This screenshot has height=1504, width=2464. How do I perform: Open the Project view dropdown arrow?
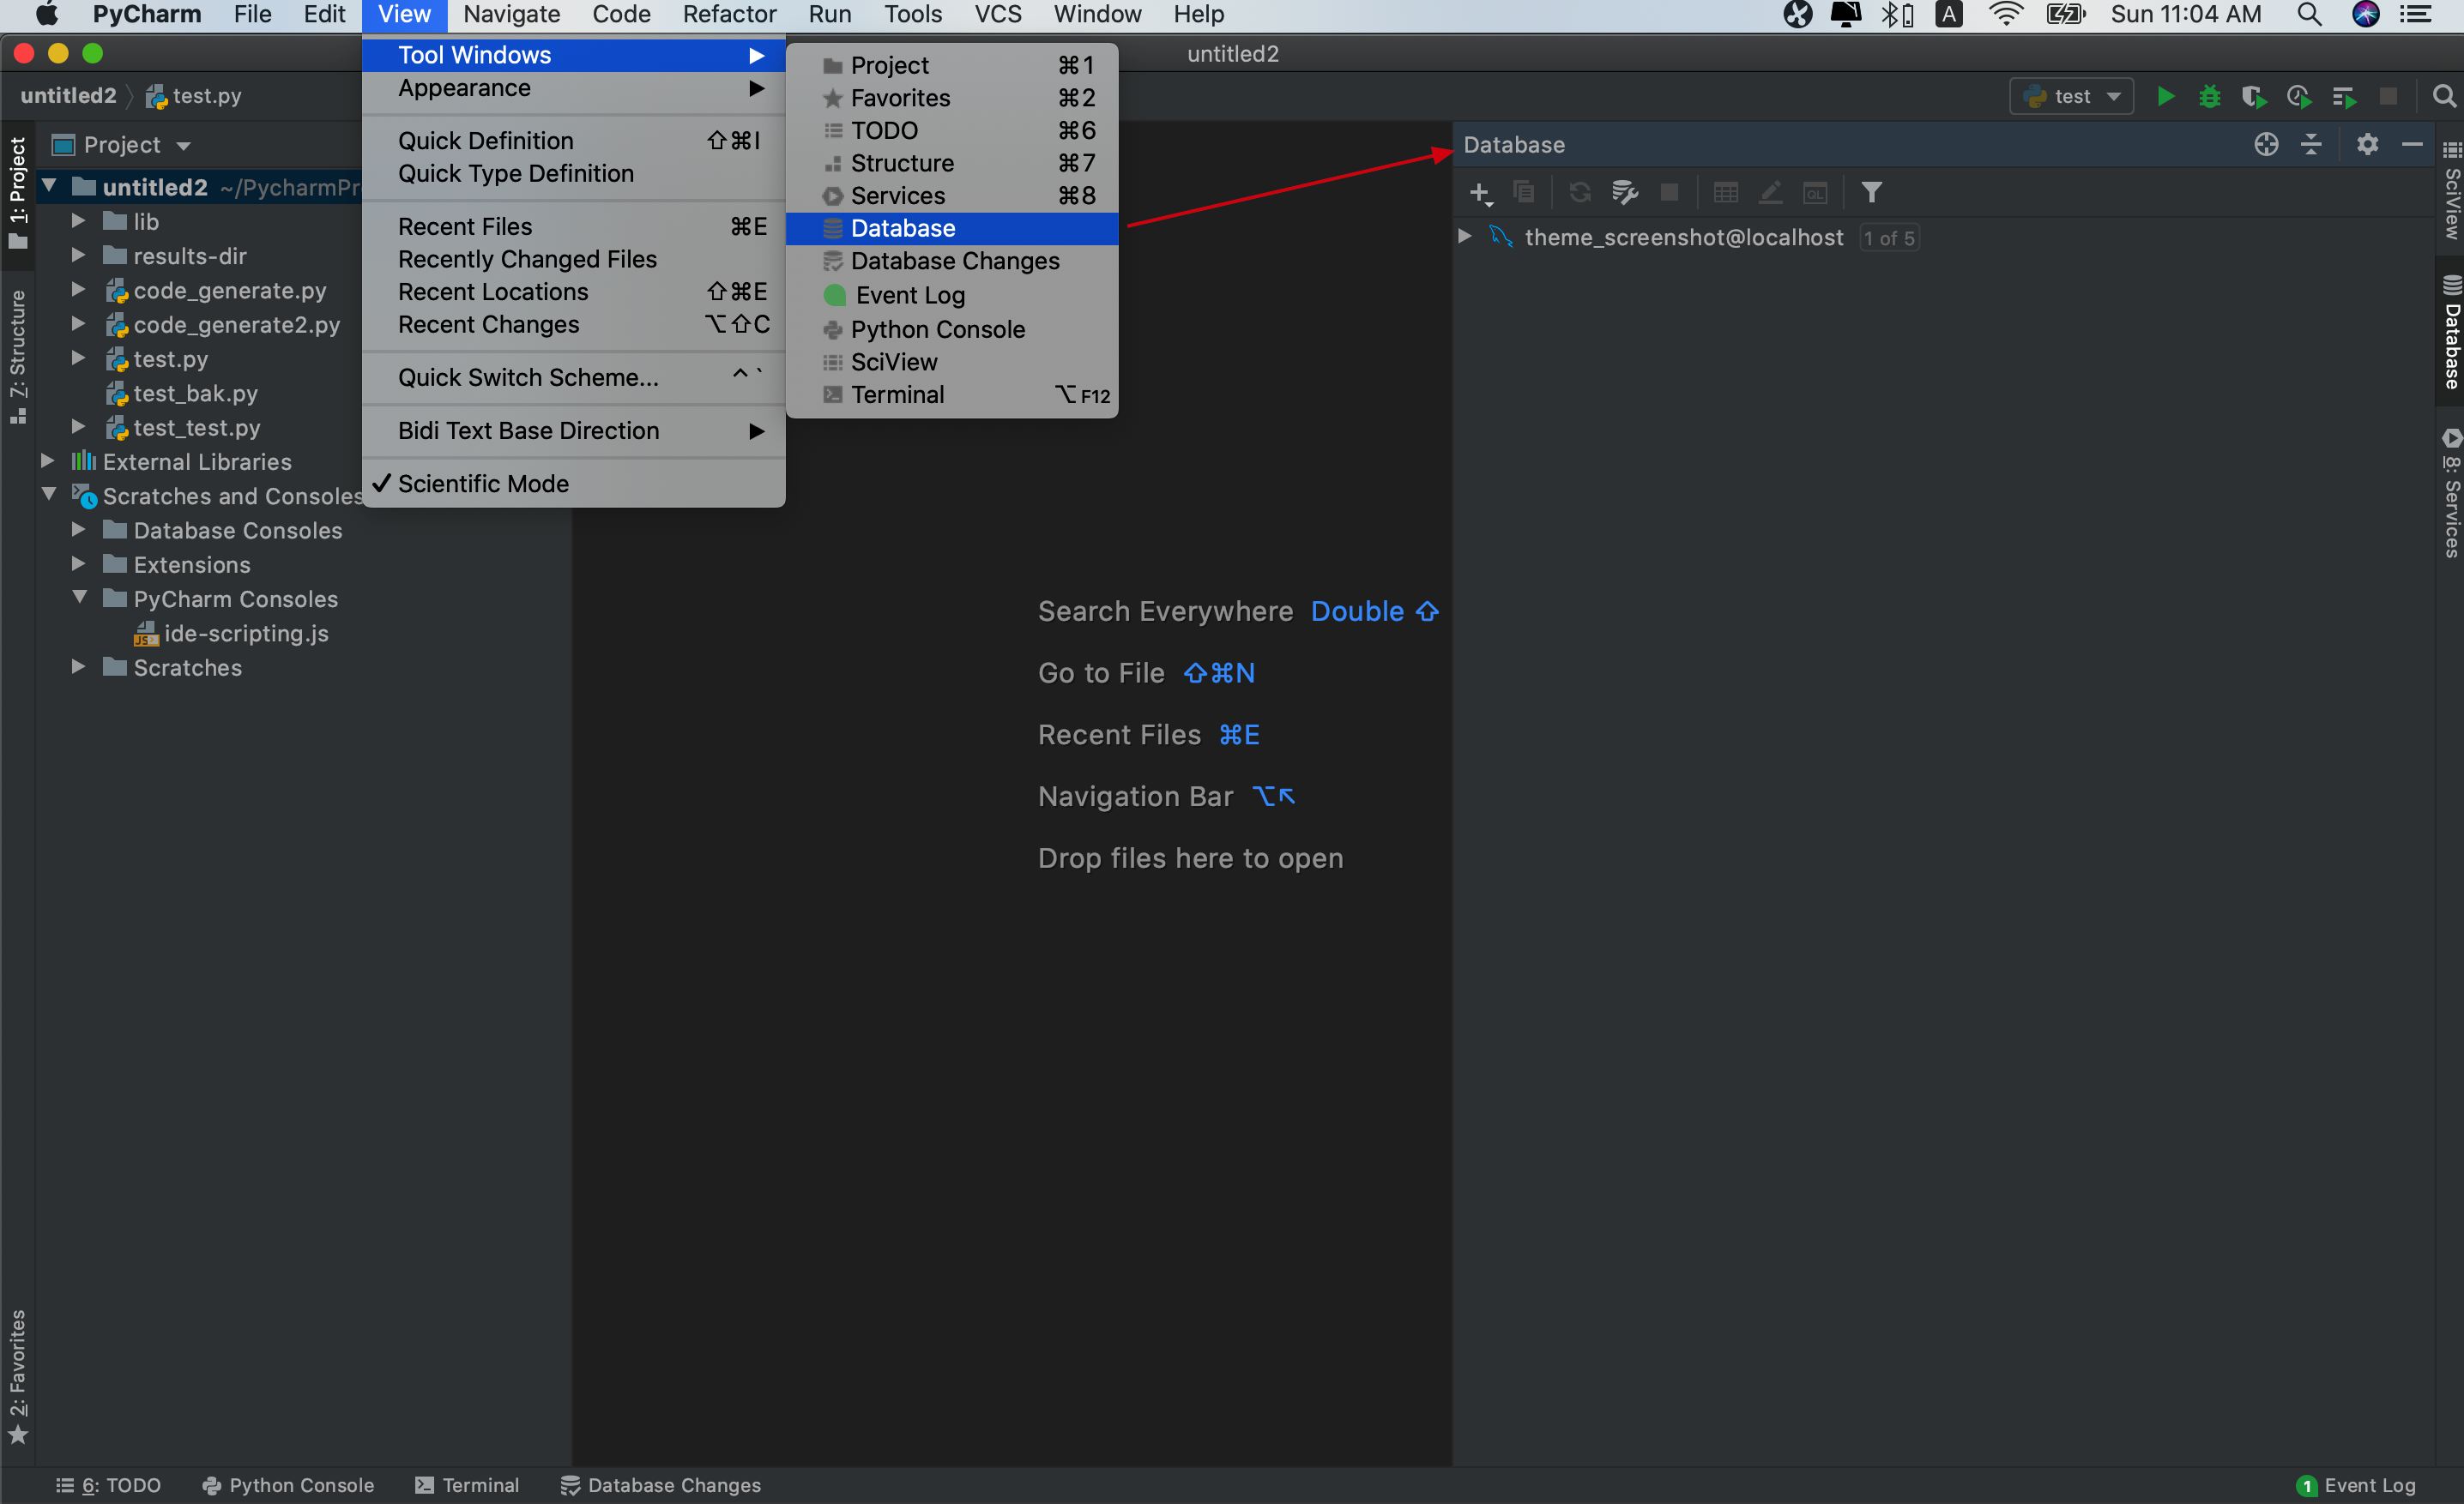point(184,146)
